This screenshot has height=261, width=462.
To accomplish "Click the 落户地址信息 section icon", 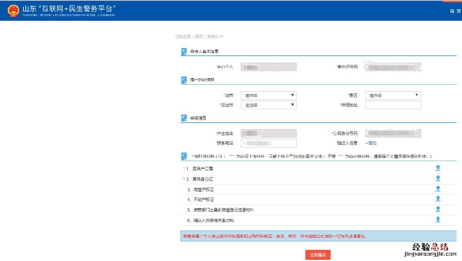I will click(x=184, y=80).
